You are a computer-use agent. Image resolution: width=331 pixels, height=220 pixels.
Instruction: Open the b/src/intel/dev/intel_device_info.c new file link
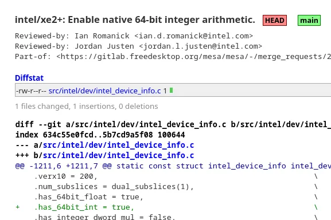(x=118, y=155)
